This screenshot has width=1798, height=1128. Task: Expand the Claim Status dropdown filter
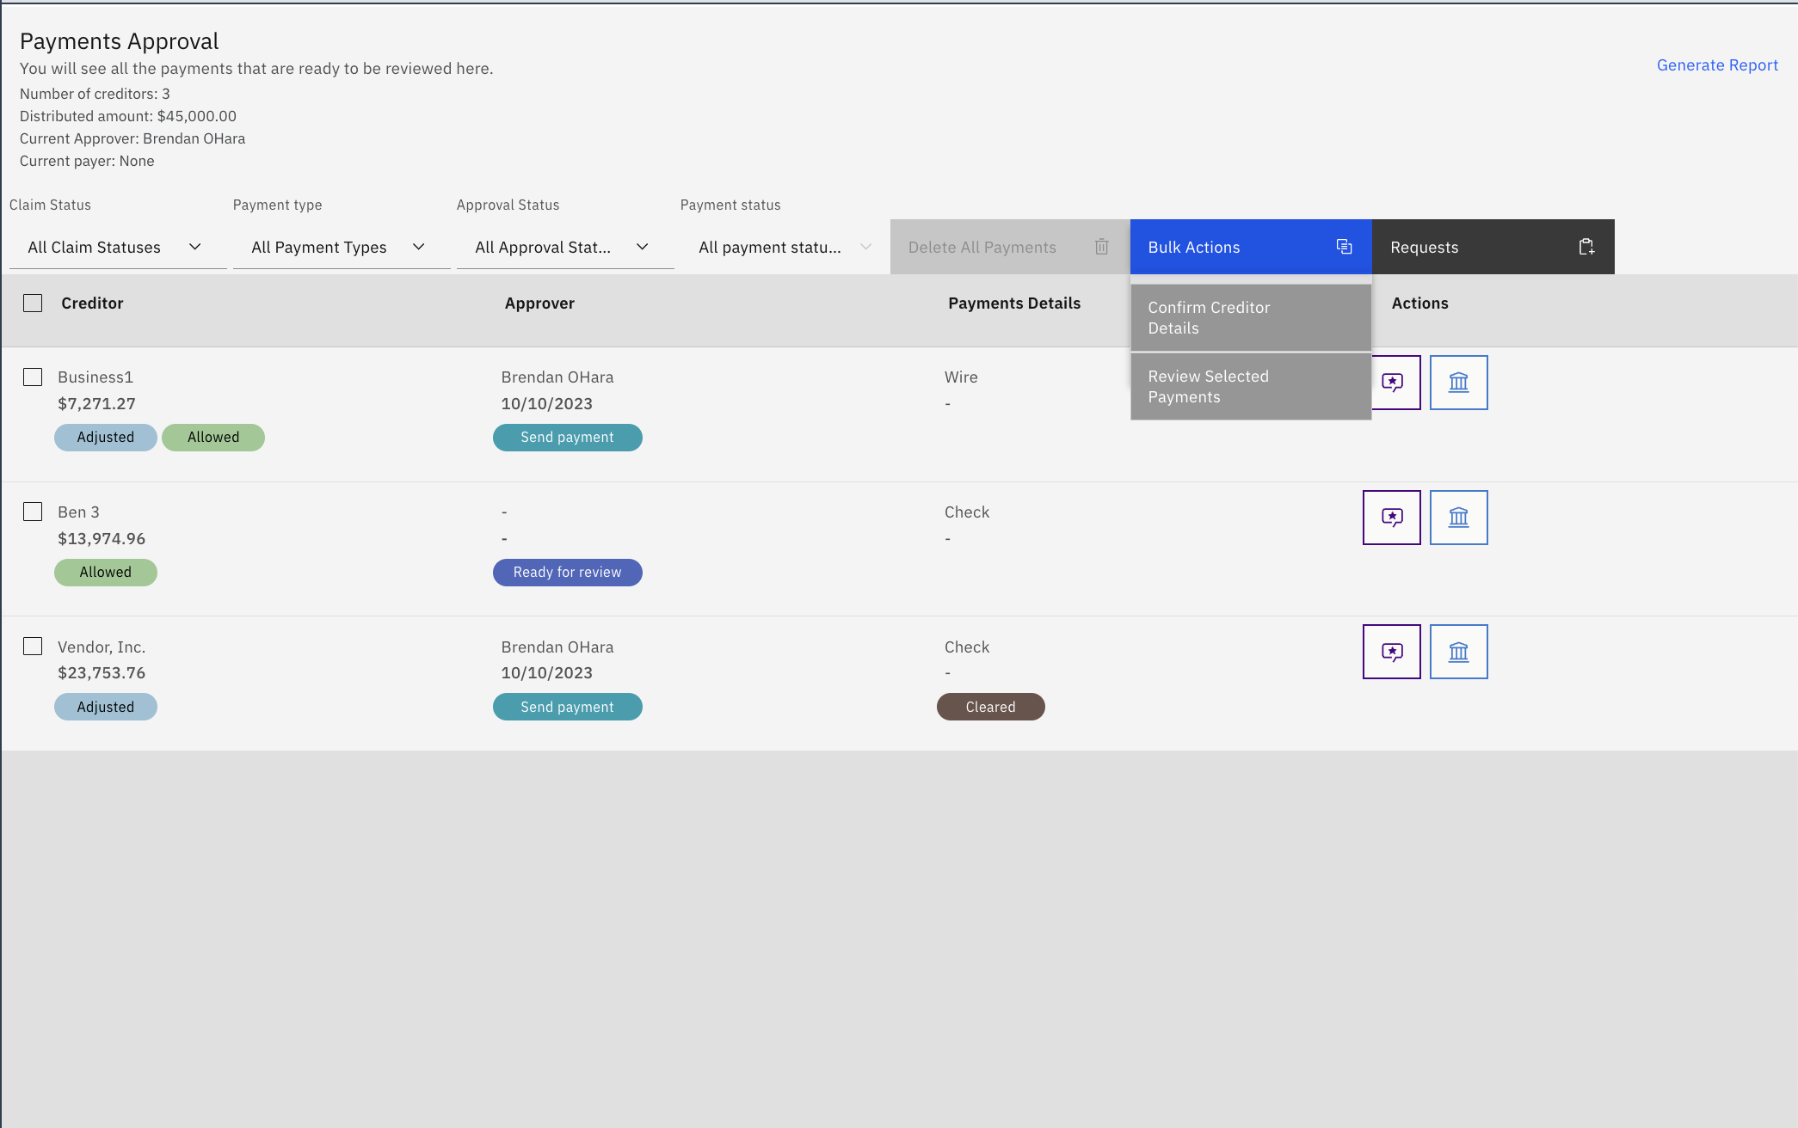click(x=115, y=246)
